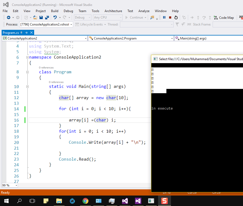The image size is (243, 206).
Task: Open the Any CPU platform dropdown
Action: point(108,17)
